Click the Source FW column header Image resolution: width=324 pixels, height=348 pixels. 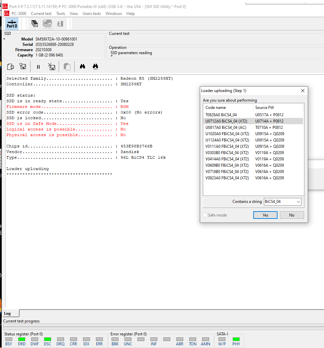(x=278, y=107)
